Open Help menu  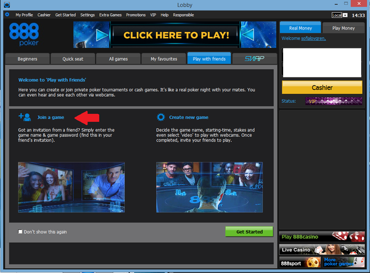[165, 15]
